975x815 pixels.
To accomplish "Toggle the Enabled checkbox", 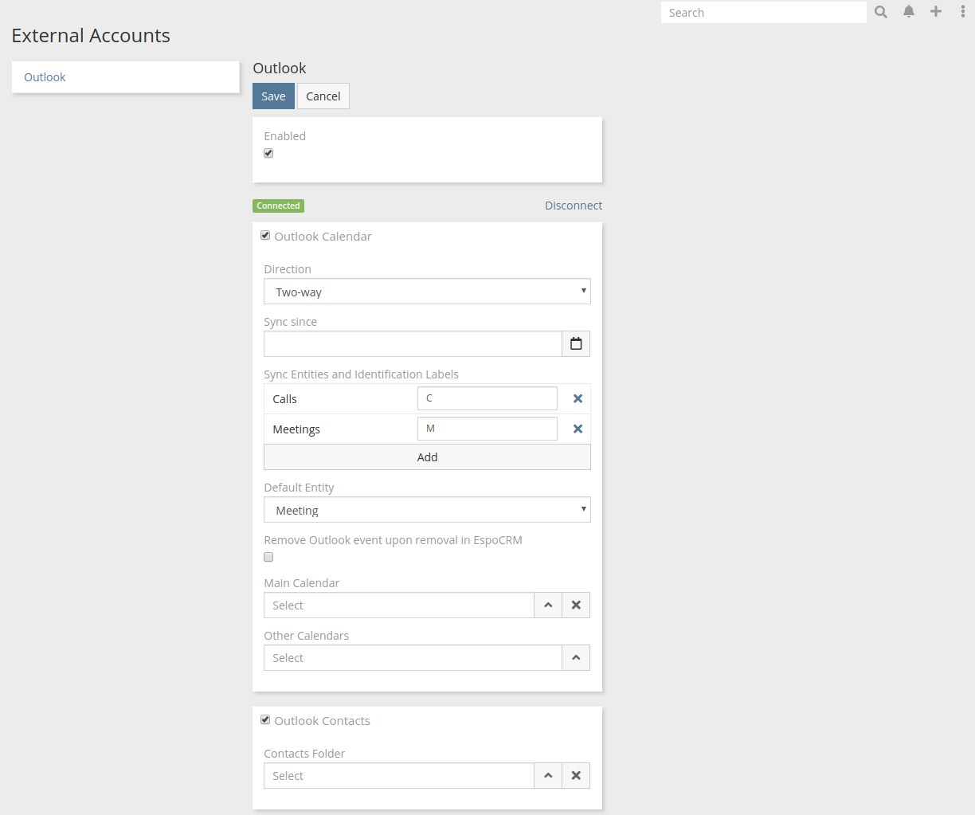I will tap(268, 153).
